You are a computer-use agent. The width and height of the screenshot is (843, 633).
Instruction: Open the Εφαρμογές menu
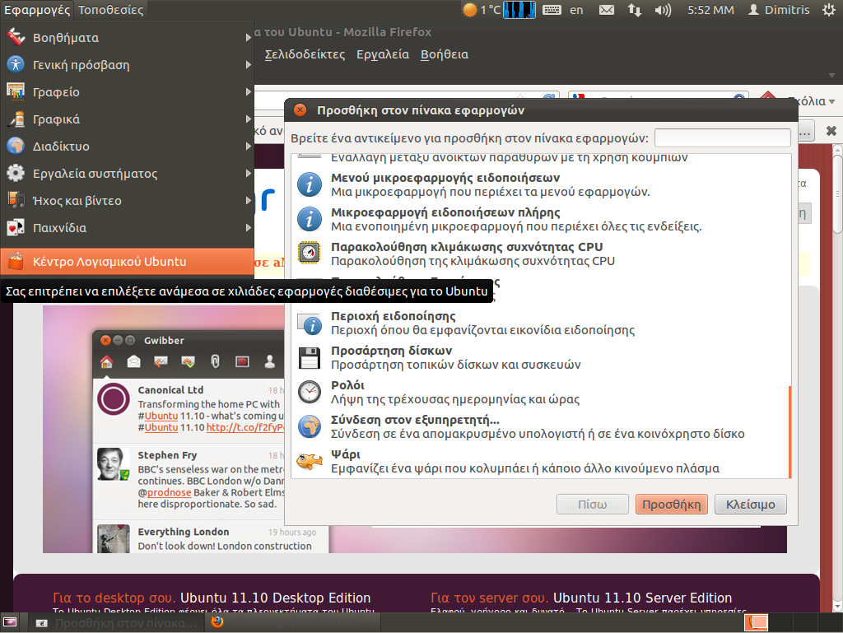point(36,10)
